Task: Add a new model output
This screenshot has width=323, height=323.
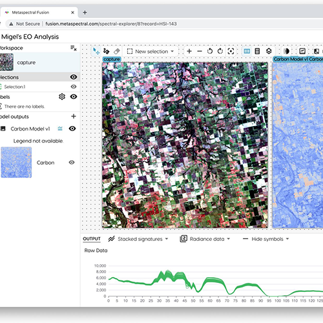Action: click(74, 116)
